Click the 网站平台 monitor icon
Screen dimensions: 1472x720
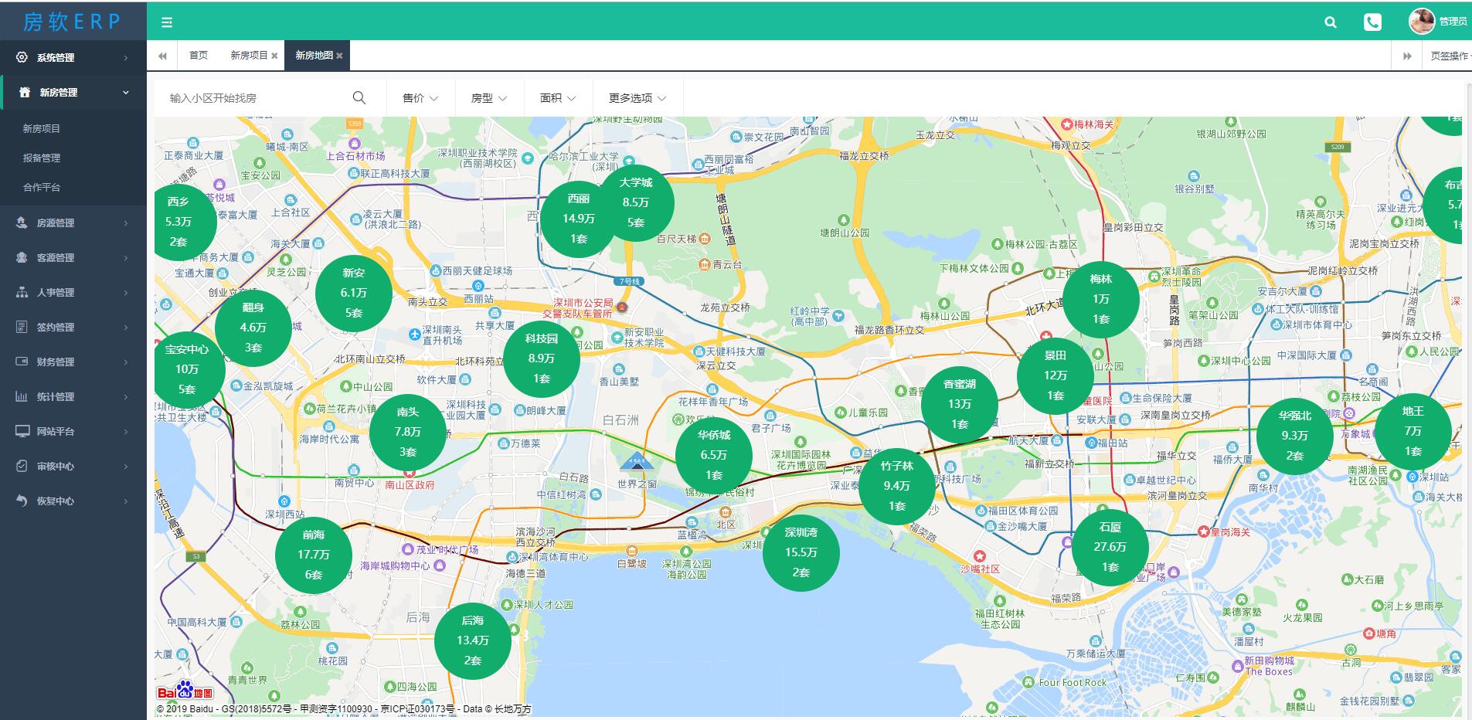coord(22,431)
